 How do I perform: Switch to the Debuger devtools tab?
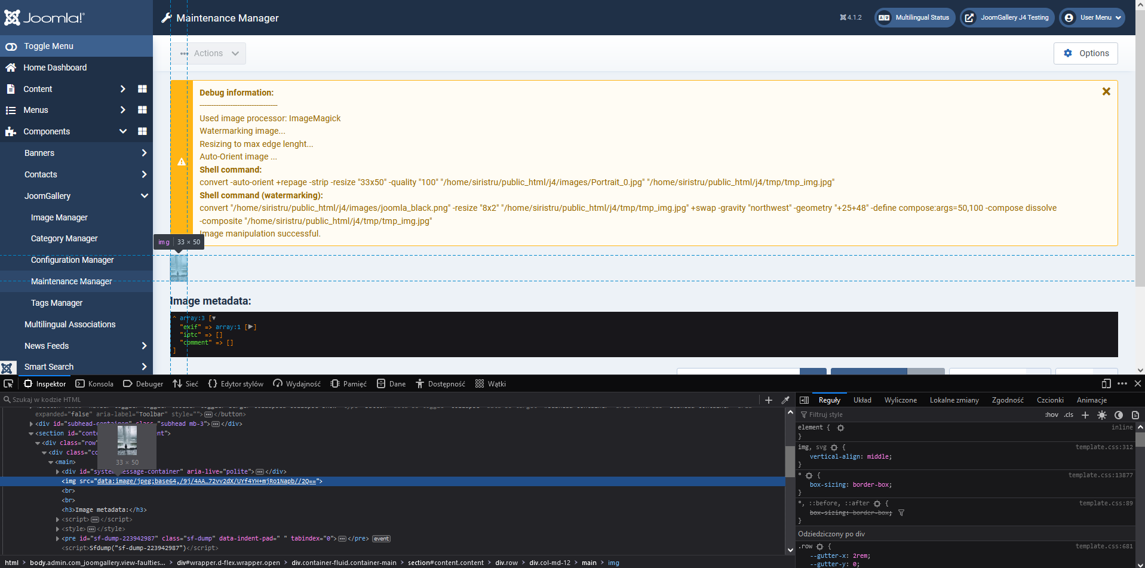click(x=143, y=384)
